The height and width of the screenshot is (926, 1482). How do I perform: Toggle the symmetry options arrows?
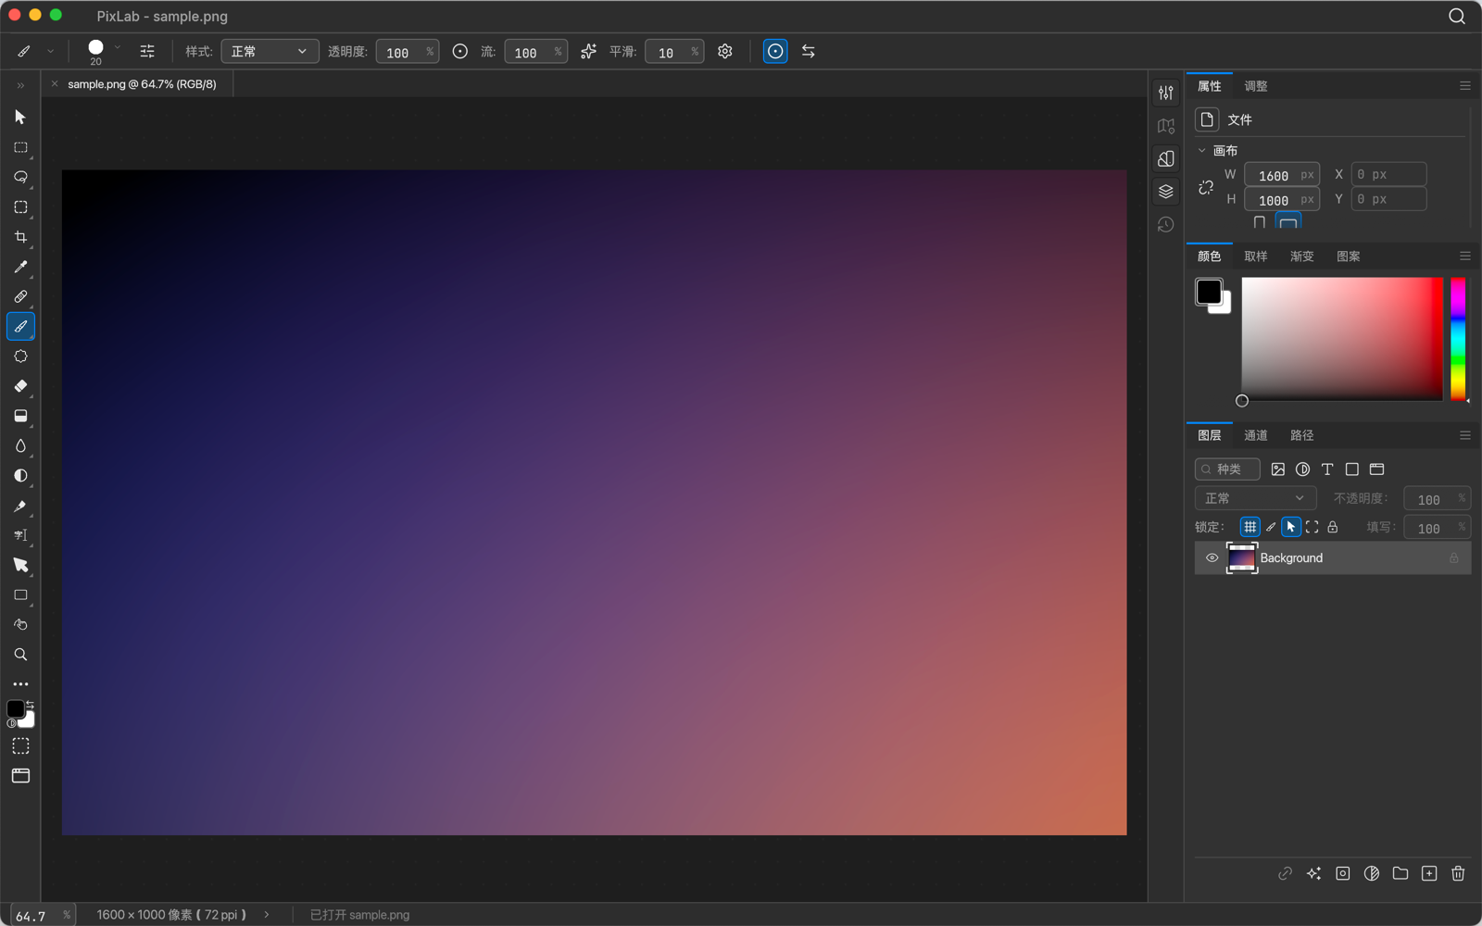(x=809, y=52)
